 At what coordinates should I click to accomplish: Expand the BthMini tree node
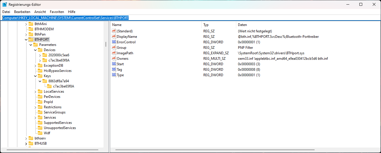pos(26,24)
